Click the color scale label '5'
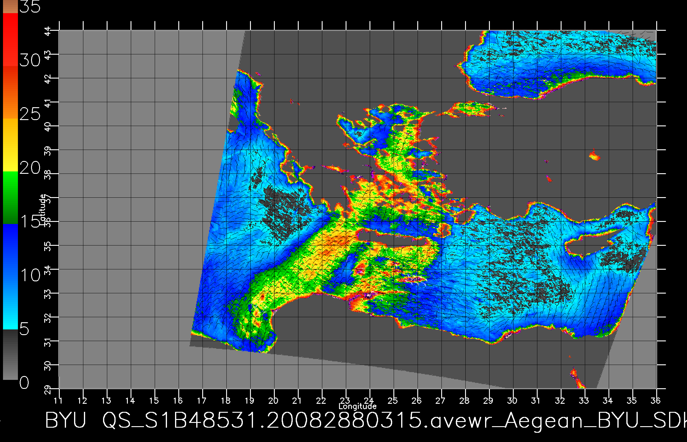Viewport: 687px width, 442px height. (24, 329)
